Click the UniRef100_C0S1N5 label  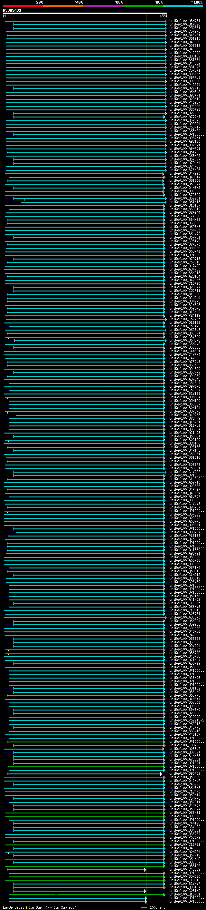185,891
